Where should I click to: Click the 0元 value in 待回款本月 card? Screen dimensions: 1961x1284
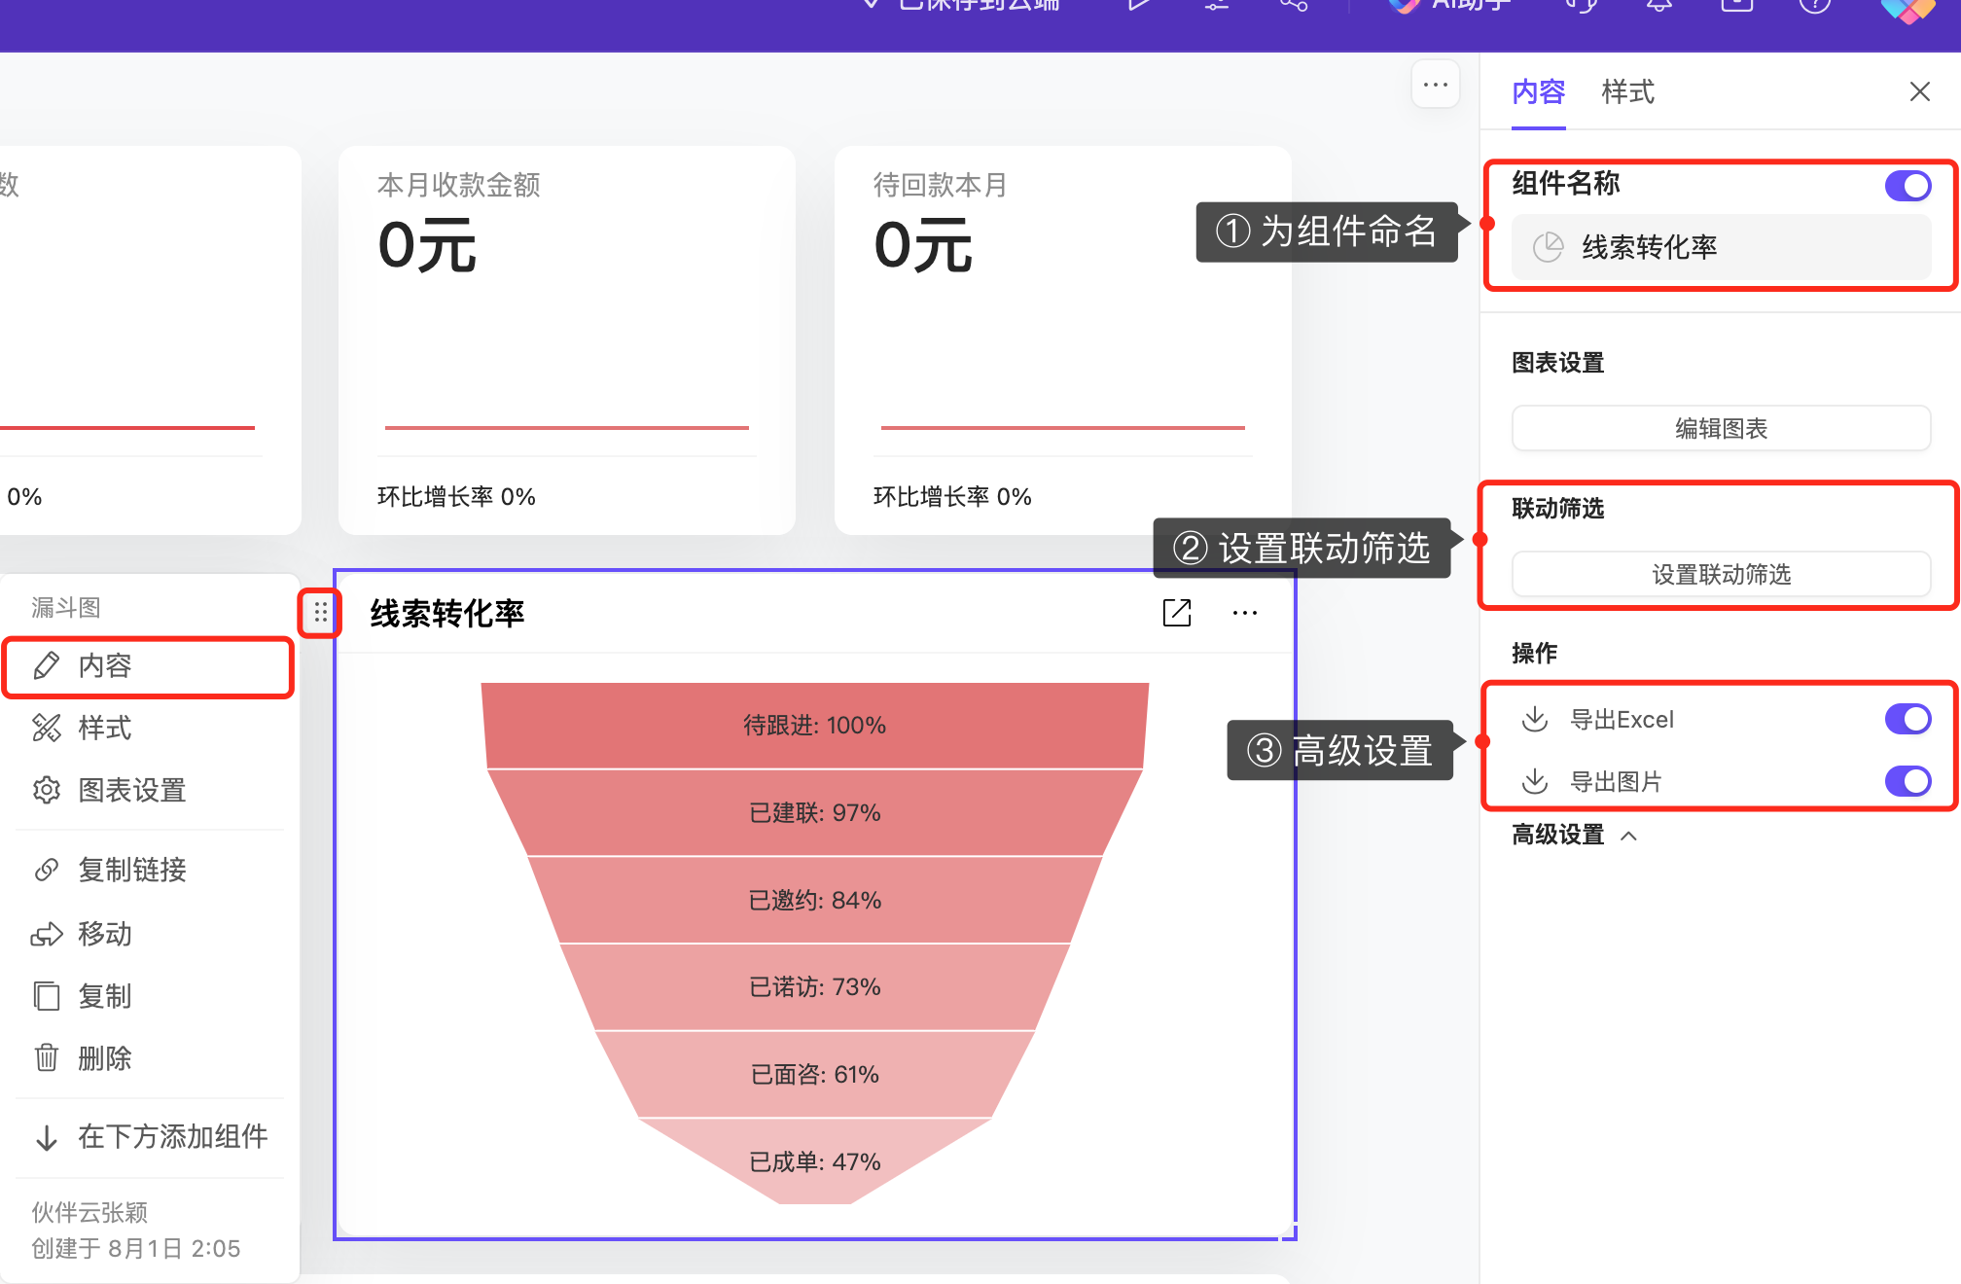(x=923, y=245)
